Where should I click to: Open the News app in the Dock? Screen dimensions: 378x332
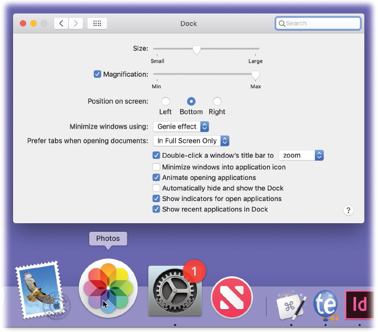coord(232,297)
